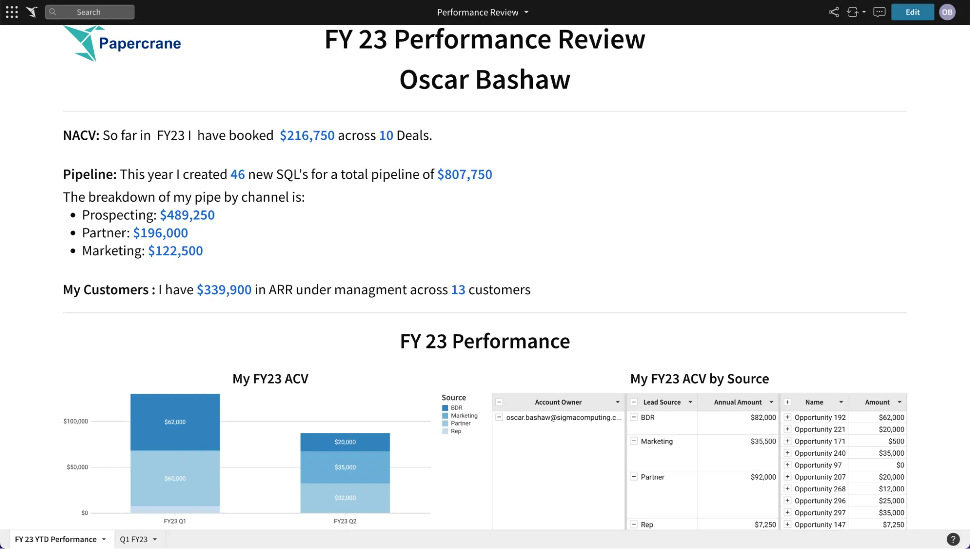The image size is (970, 549).
Task: Select the FY 23 YTD Performance tab
Action: pyautogui.click(x=56, y=539)
